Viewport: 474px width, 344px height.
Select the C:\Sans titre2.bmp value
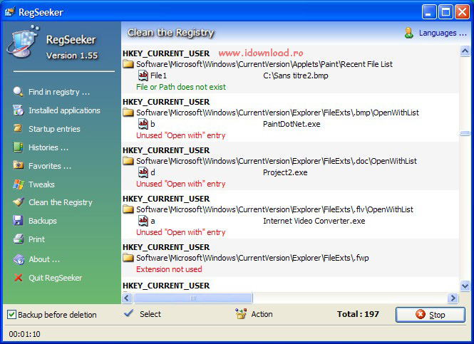tap(295, 75)
